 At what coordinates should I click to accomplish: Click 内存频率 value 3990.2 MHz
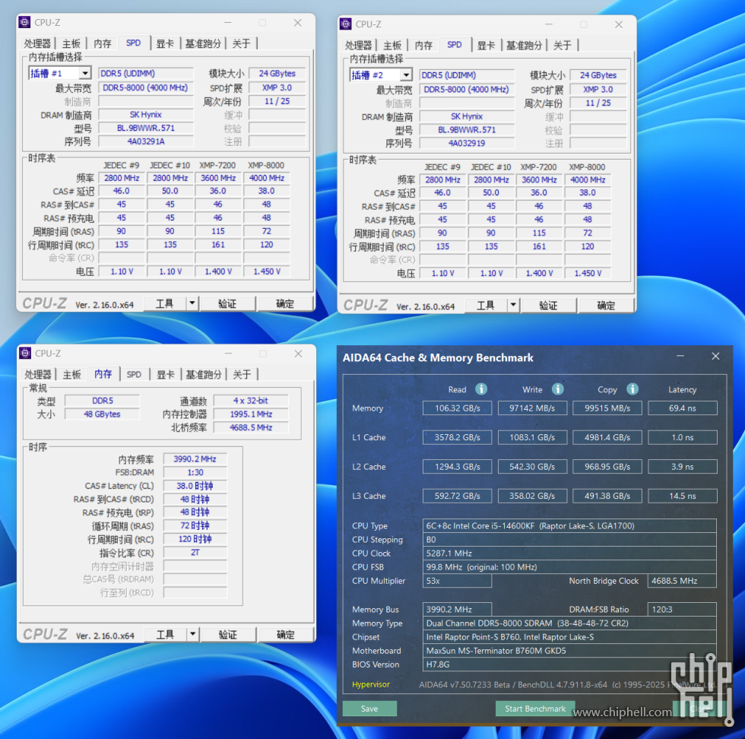(x=195, y=458)
